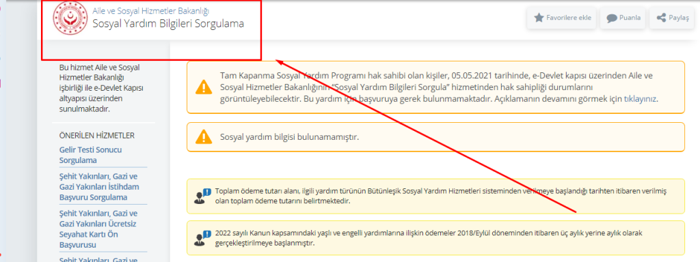Click 'Aile ve Sosyal Hizmetler Bakanlığı' header link
700x262 pixels.
150,11
